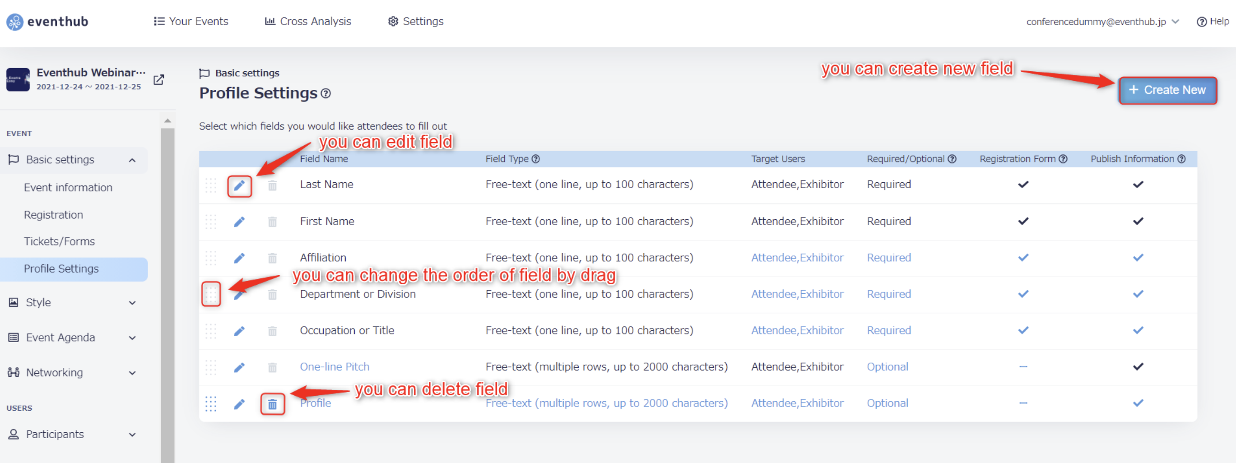This screenshot has width=1236, height=463.
Task: Click Field Type help icon
Action: [536, 159]
